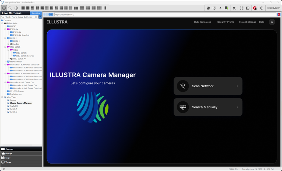The width and height of the screenshot is (282, 171).
Task: Switch to Maps tab in sidebar
Action: tap(21, 158)
